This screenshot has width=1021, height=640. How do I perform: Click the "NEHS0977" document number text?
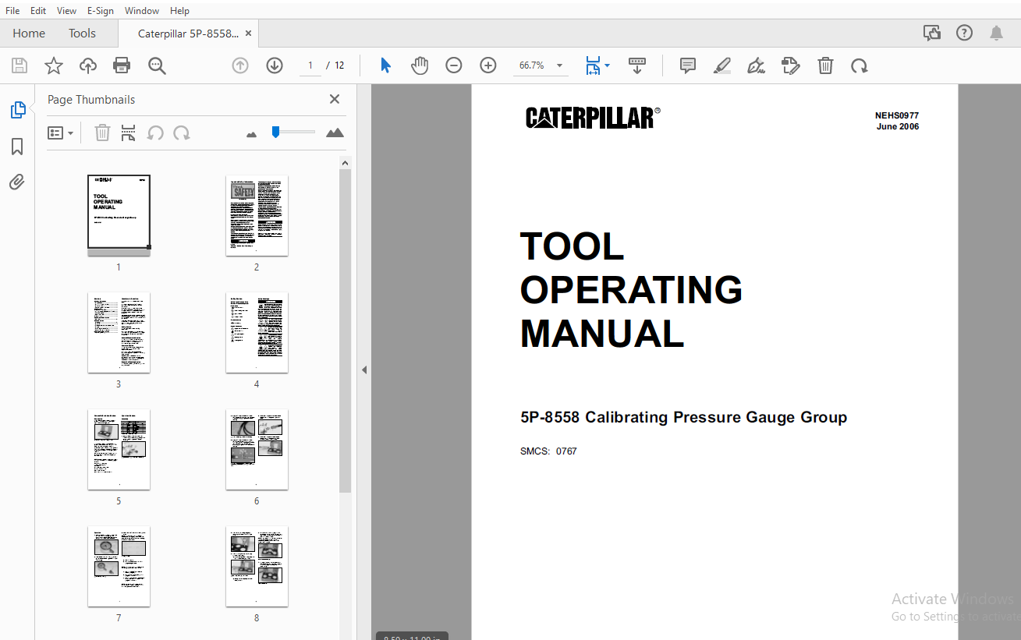[897, 115]
